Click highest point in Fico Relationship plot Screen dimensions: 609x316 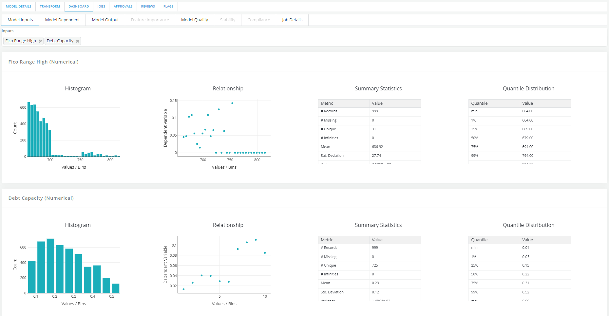[232, 103]
